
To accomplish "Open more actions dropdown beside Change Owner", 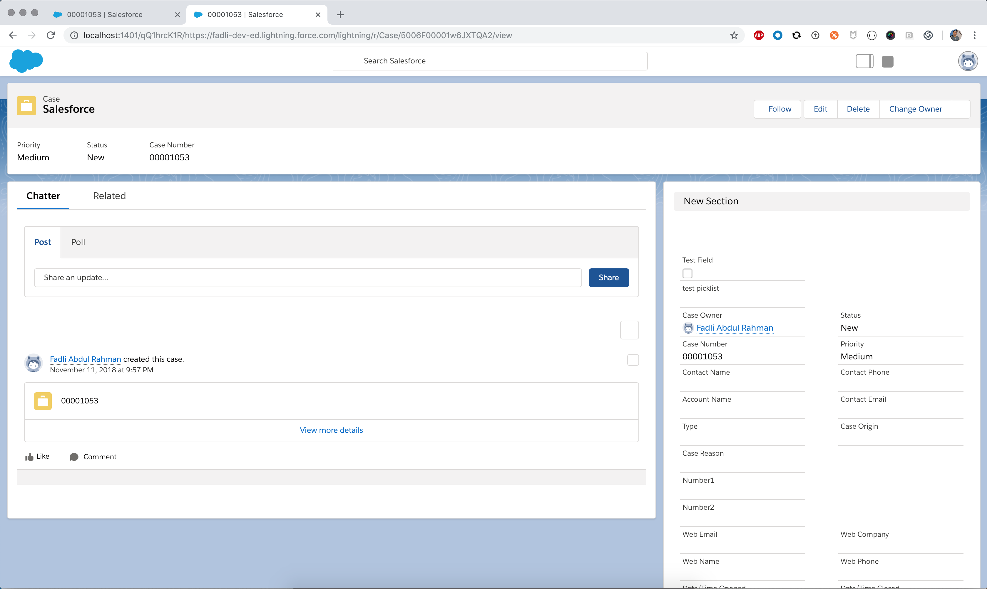I will 961,109.
